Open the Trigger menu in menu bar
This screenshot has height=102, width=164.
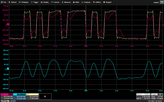tap(35, 2)
